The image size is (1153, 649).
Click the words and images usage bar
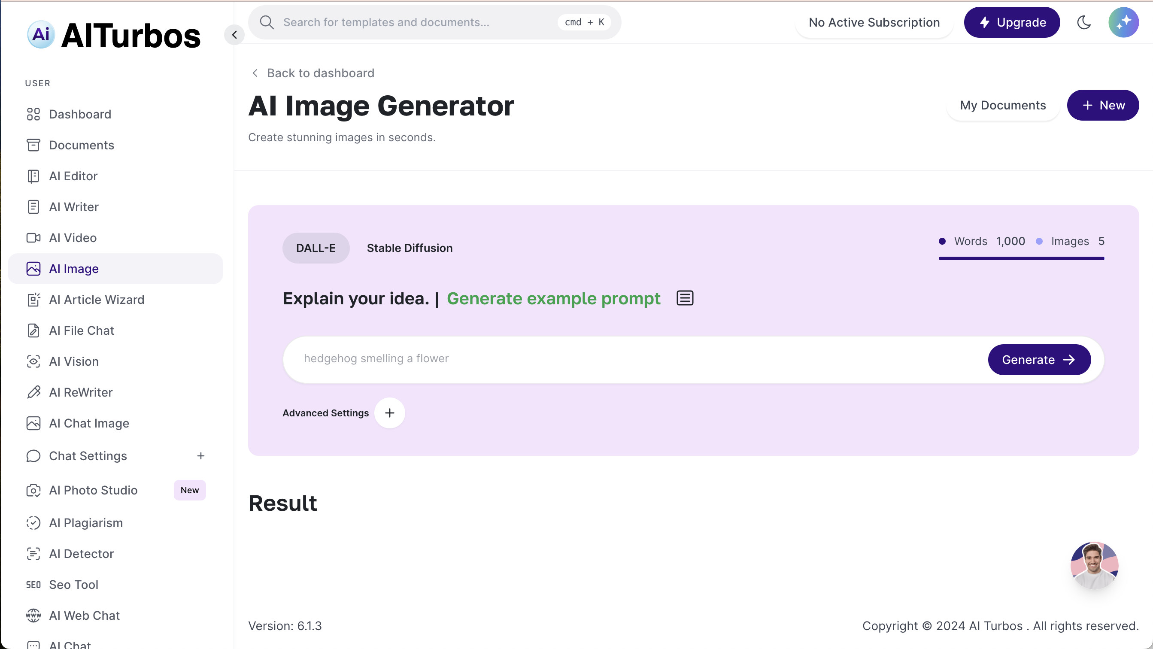point(1021,258)
